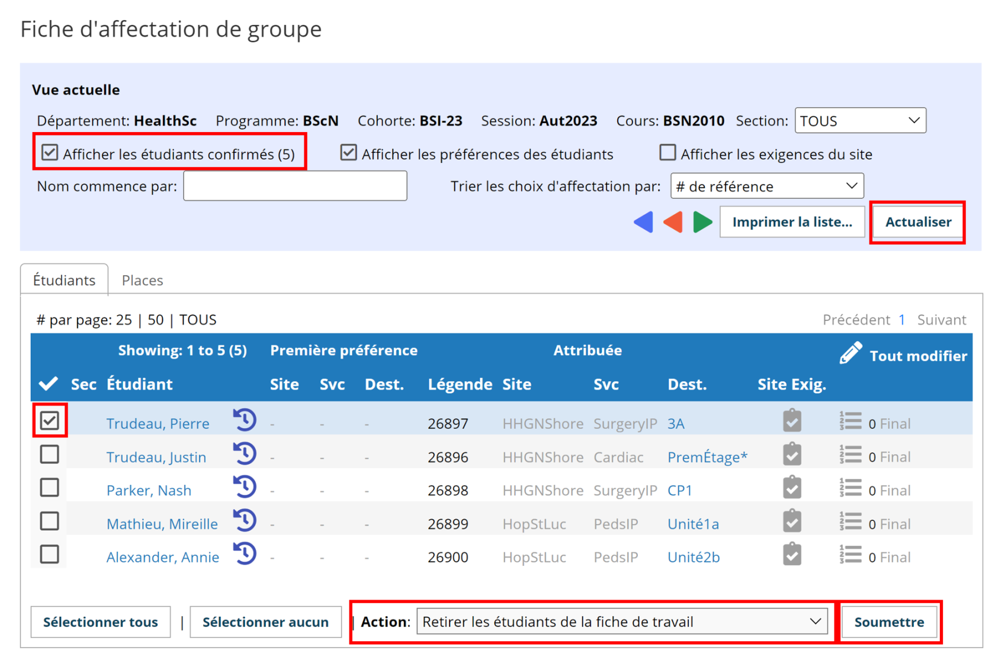
Task: Switch to the Étudiants tab
Action: [x=64, y=280]
